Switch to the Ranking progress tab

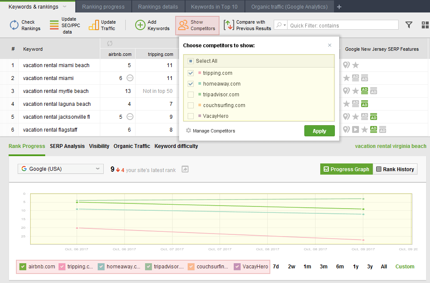103,7
